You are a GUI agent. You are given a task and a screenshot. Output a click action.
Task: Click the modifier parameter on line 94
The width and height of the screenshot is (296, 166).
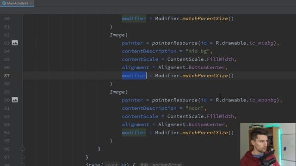pos(134,133)
